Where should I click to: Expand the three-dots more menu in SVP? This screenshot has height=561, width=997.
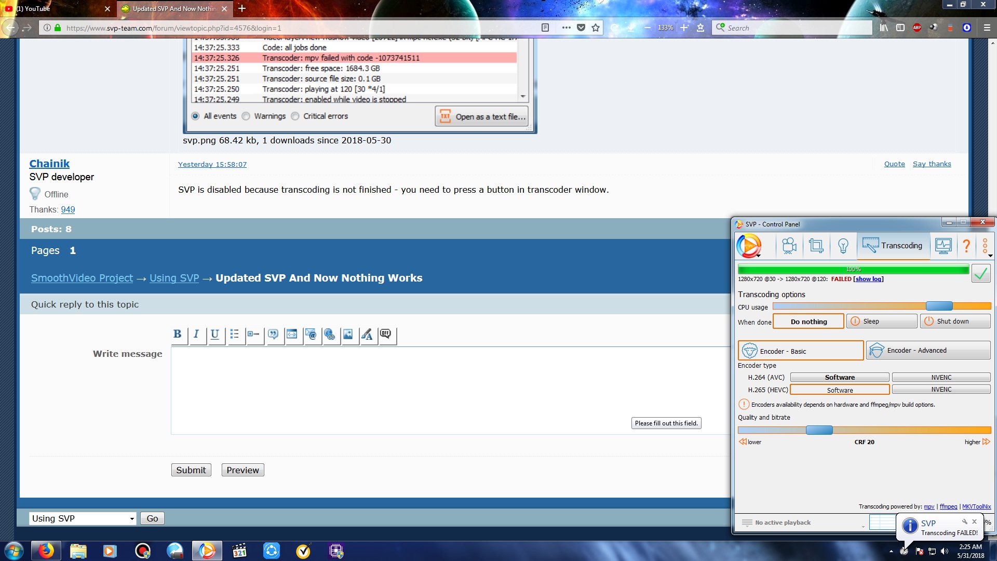985,246
